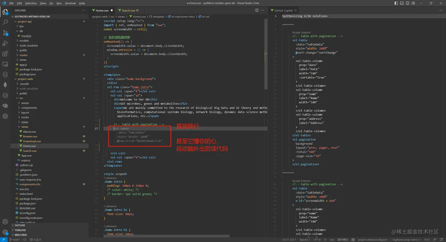Viewport: 446px width, 242px height.
Task: Toggle bottom panel visibility
Action: 402,3
